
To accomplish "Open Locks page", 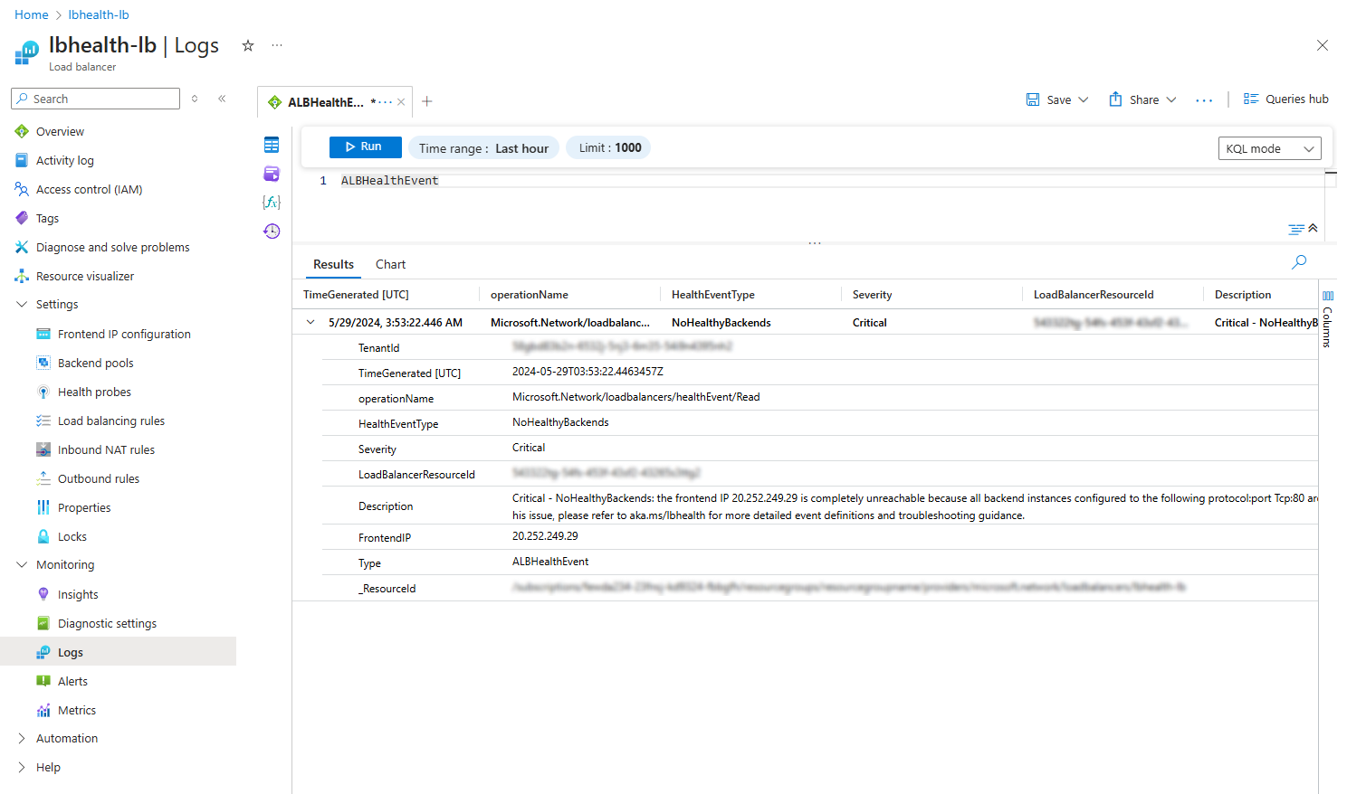I will point(72,536).
